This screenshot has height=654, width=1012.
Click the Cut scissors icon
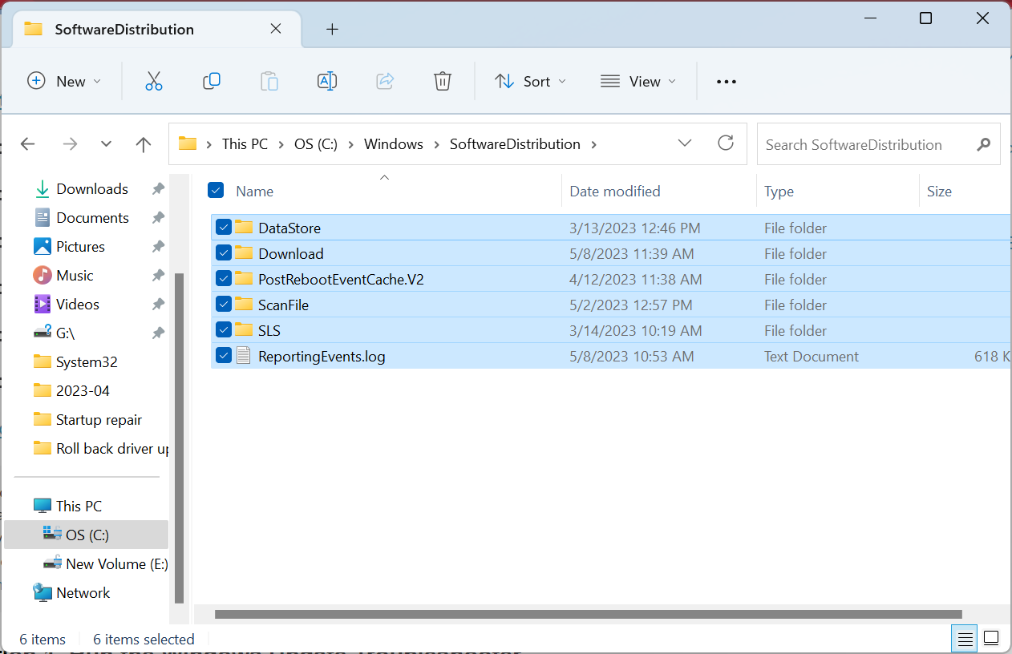click(154, 81)
